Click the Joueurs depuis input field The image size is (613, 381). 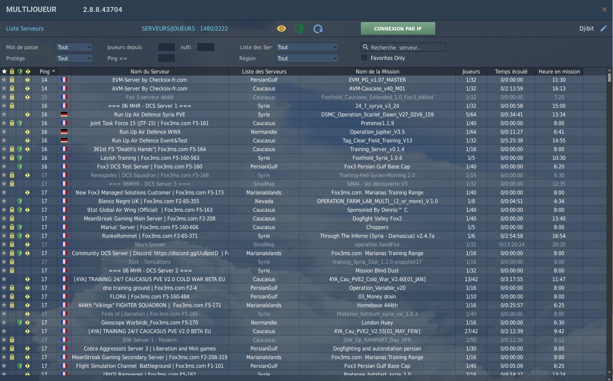[167, 47]
